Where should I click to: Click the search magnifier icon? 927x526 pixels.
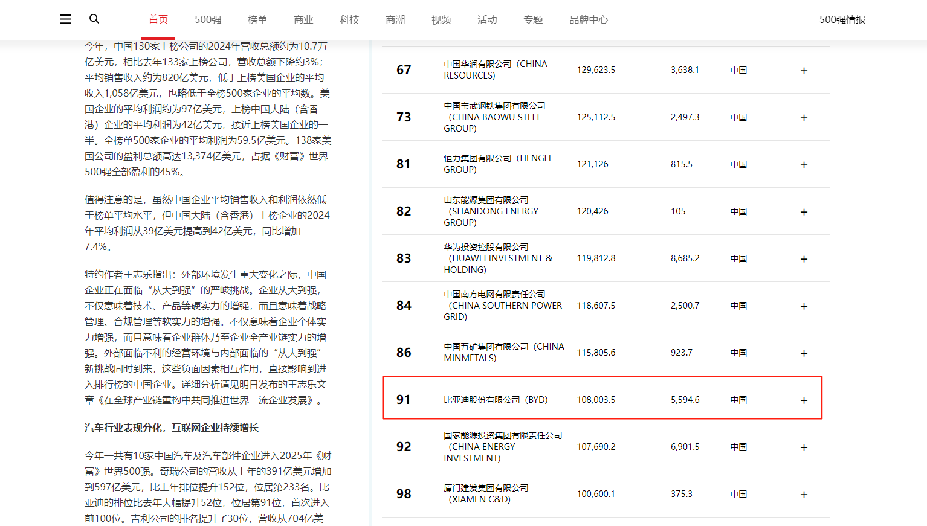(x=94, y=19)
